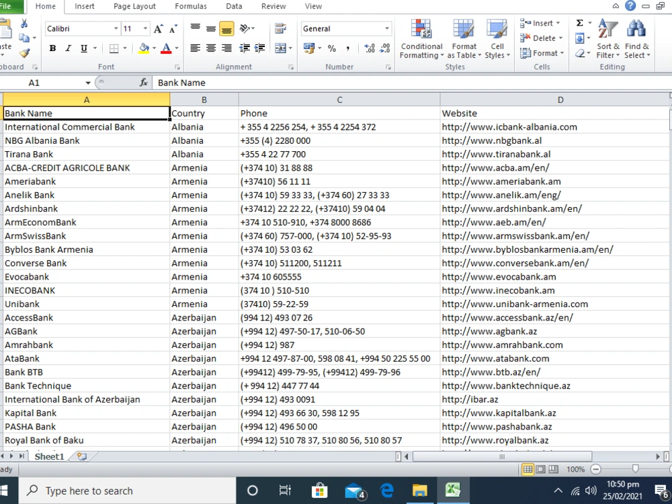This screenshot has width=672, height=504.
Task: Click Increase Decimal icon
Action: pyautogui.click(x=368, y=48)
